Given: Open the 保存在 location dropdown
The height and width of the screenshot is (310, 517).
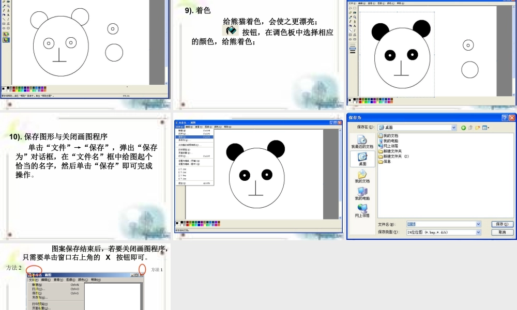Looking at the screenshot, I should point(453,128).
